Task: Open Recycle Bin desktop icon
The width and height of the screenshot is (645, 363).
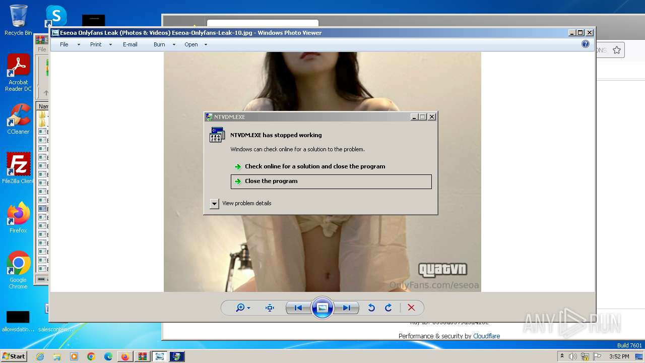Action: tap(18, 20)
